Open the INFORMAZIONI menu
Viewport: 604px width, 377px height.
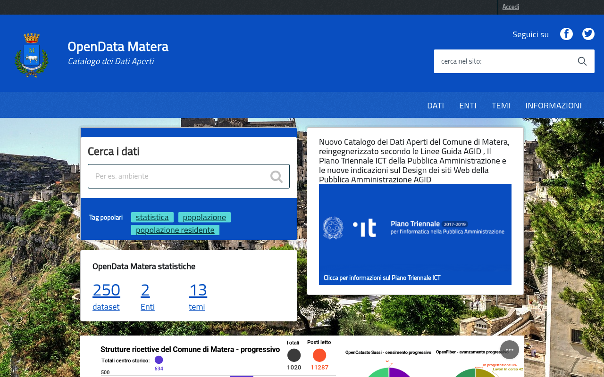[x=554, y=105]
